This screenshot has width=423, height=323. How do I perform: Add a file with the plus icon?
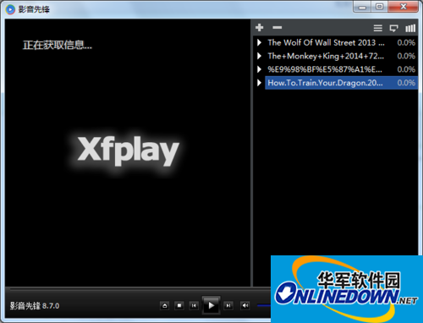pos(259,28)
